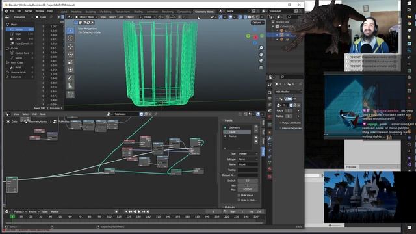Select the Select Box tool in viewport toolbar
The width and height of the screenshot is (416, 234).
(70, 31)
